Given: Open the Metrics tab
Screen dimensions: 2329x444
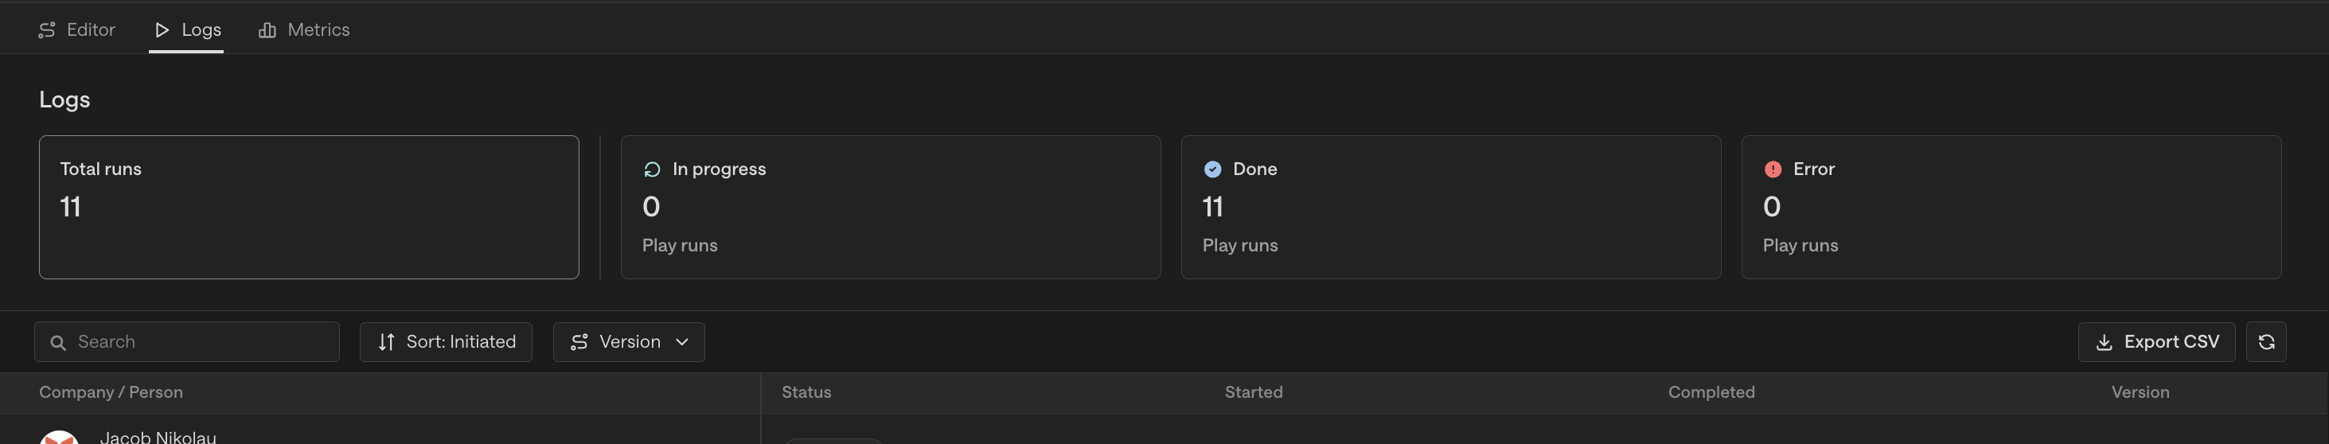Looking at the screenshot, I should coord(304,30).
